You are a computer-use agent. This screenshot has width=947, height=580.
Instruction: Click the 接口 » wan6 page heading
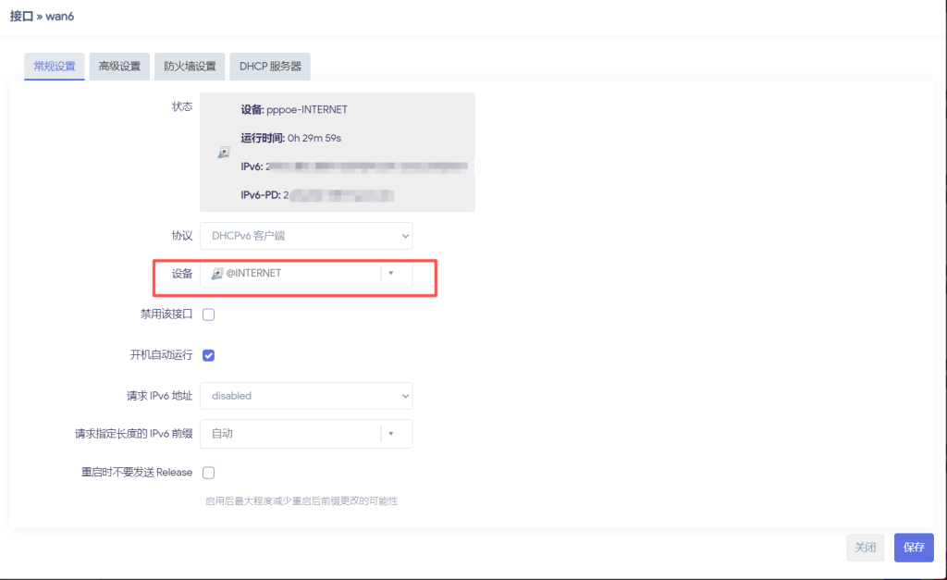pyautogui.click(x=42, y=17)
